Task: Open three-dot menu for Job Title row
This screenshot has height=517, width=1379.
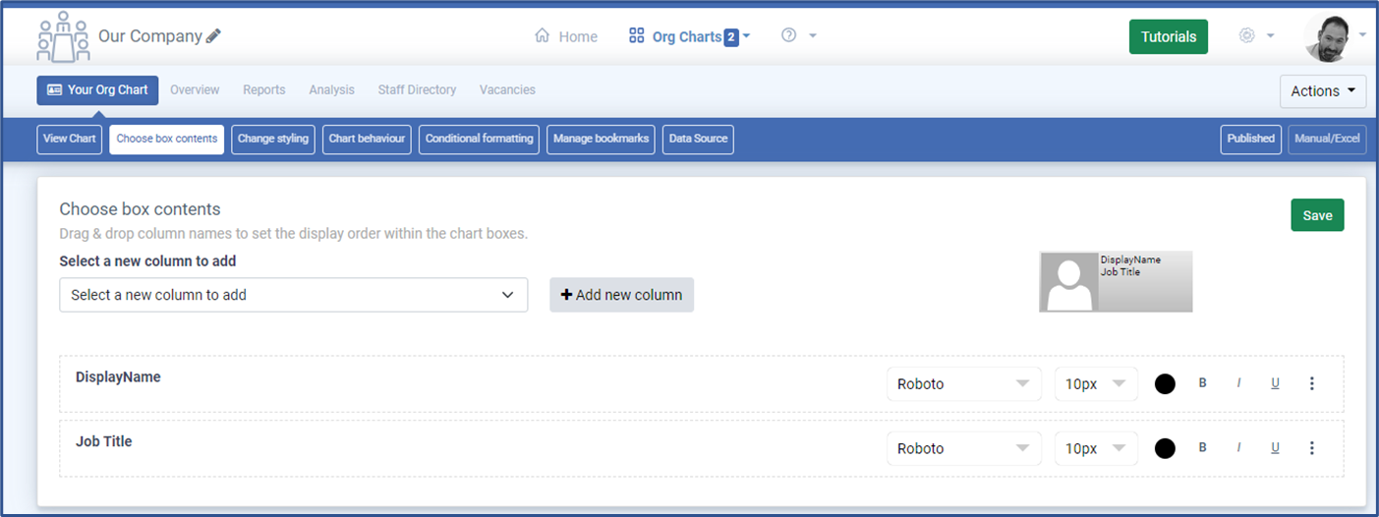Action: tap(1311, 448)
